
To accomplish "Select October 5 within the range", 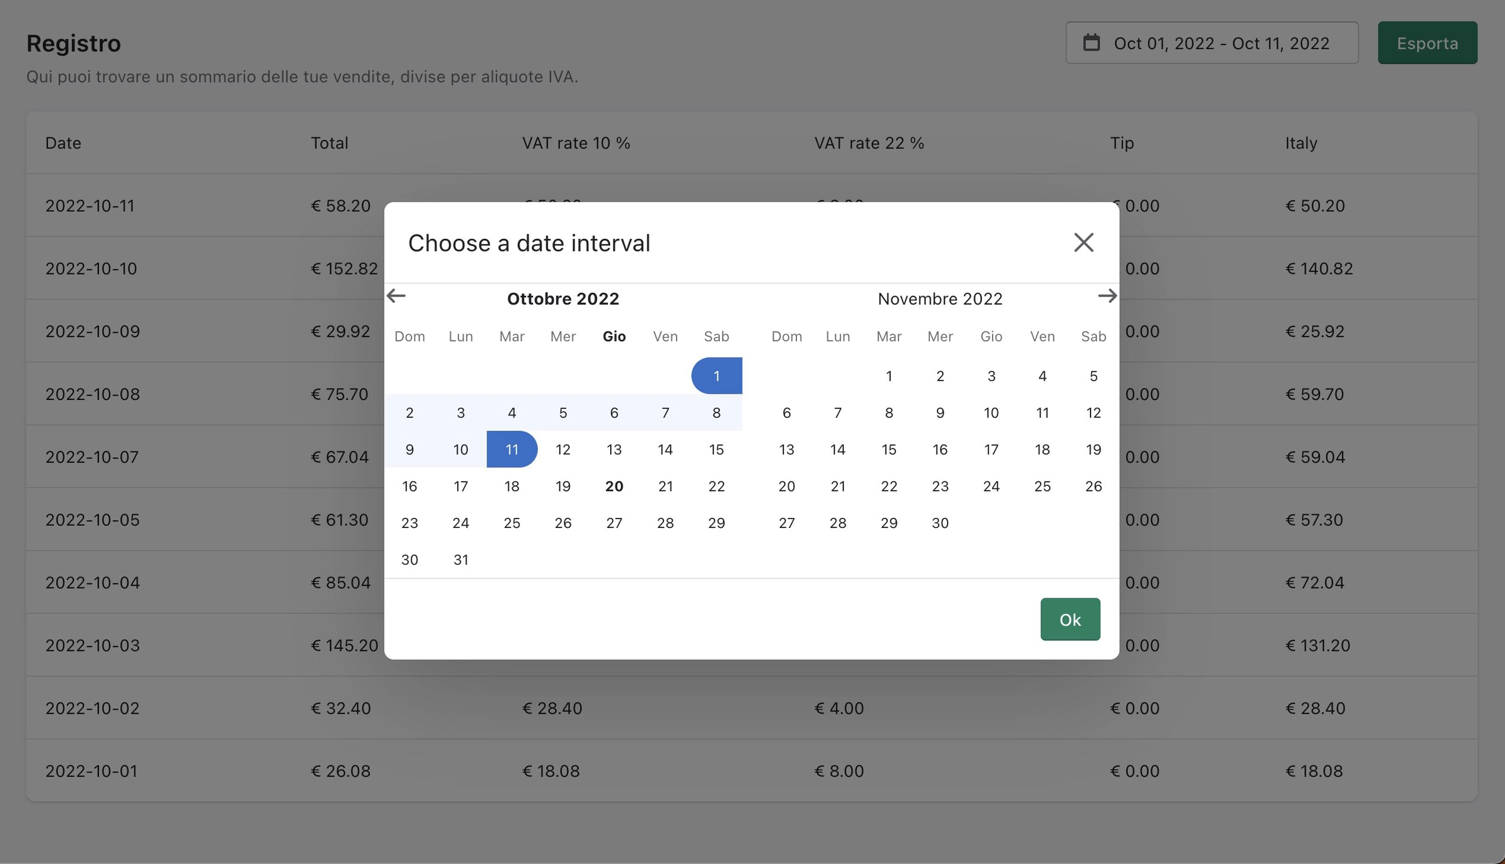I will [x=562, y=413].
